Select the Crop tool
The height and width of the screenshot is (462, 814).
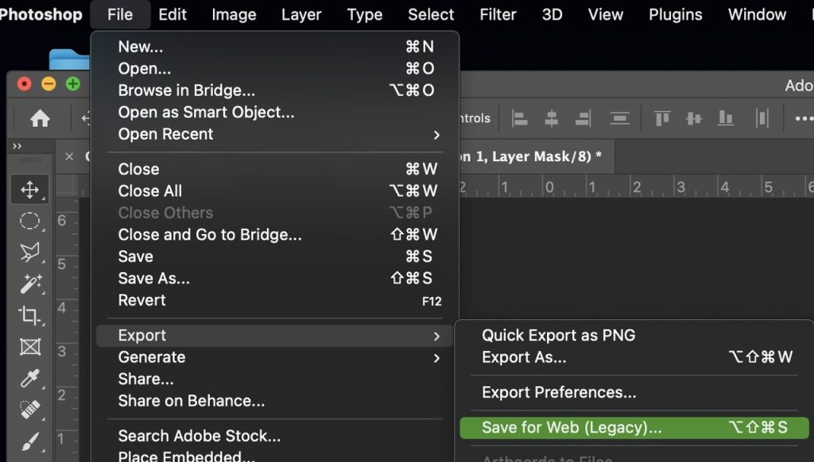29,315
